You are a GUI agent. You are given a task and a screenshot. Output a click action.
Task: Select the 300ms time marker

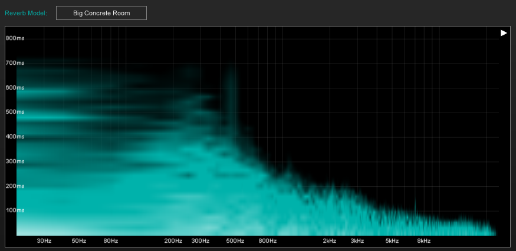(x=15, y=161)
